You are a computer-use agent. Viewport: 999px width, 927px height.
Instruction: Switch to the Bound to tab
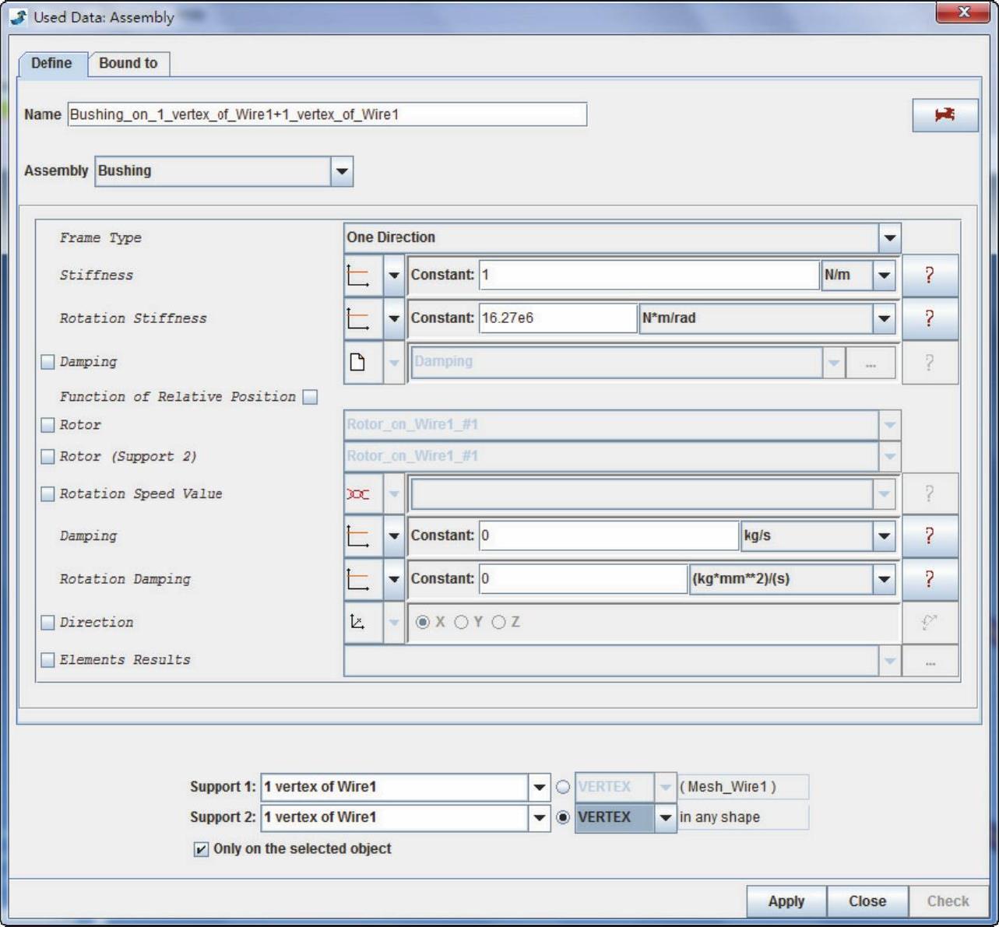pyautogui.click(x=128, y=64)
